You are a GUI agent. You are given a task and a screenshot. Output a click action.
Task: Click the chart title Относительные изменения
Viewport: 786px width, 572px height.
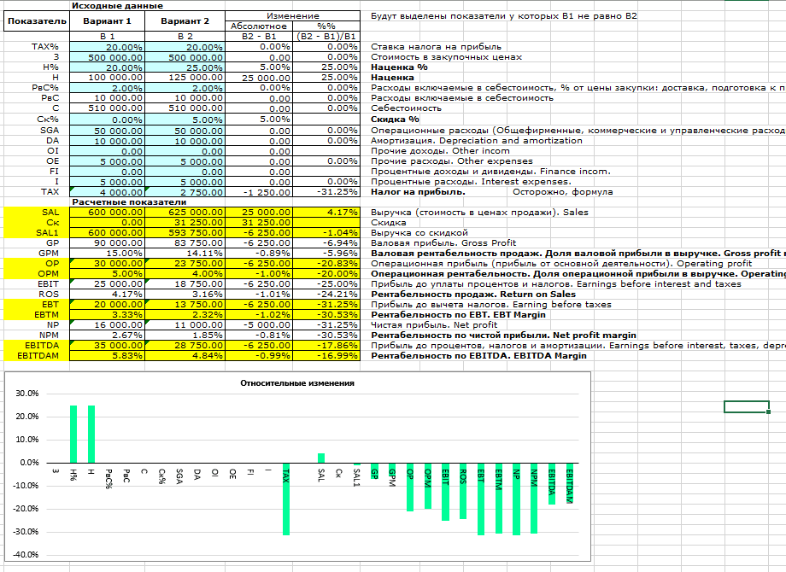[x=297, y=383]
